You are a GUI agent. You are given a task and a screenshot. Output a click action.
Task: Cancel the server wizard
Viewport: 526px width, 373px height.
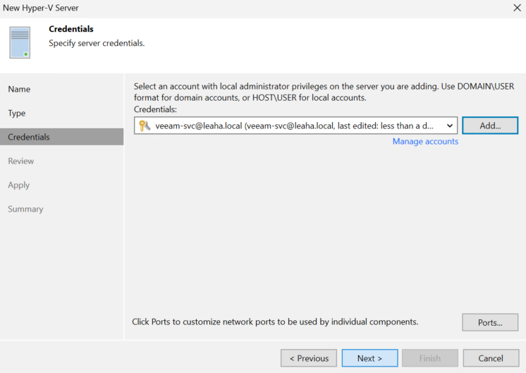click(x=491, y=358)
